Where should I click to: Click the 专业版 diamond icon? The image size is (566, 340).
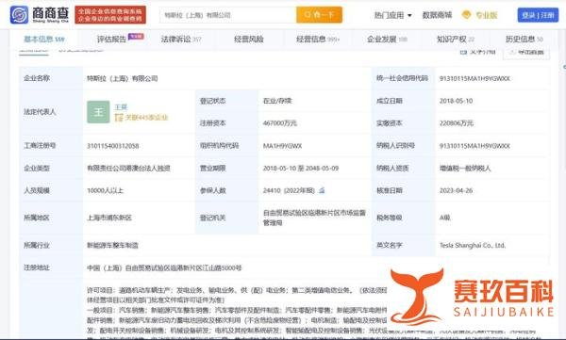point(466,15)
